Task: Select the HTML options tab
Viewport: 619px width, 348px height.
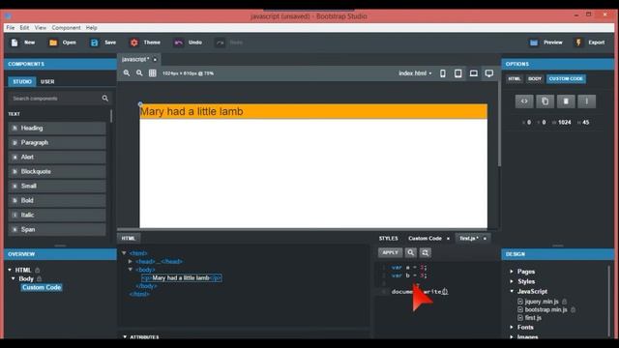Action: (x=515, y=79)
